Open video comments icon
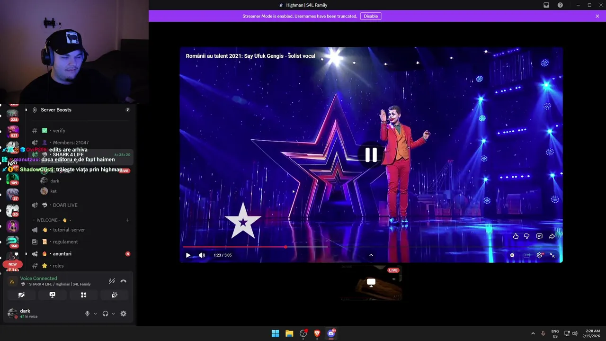 click(x=539, y=236)
